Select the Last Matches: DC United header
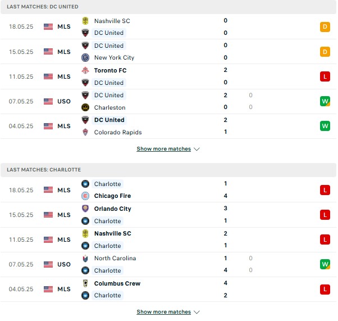 [168, 7]
